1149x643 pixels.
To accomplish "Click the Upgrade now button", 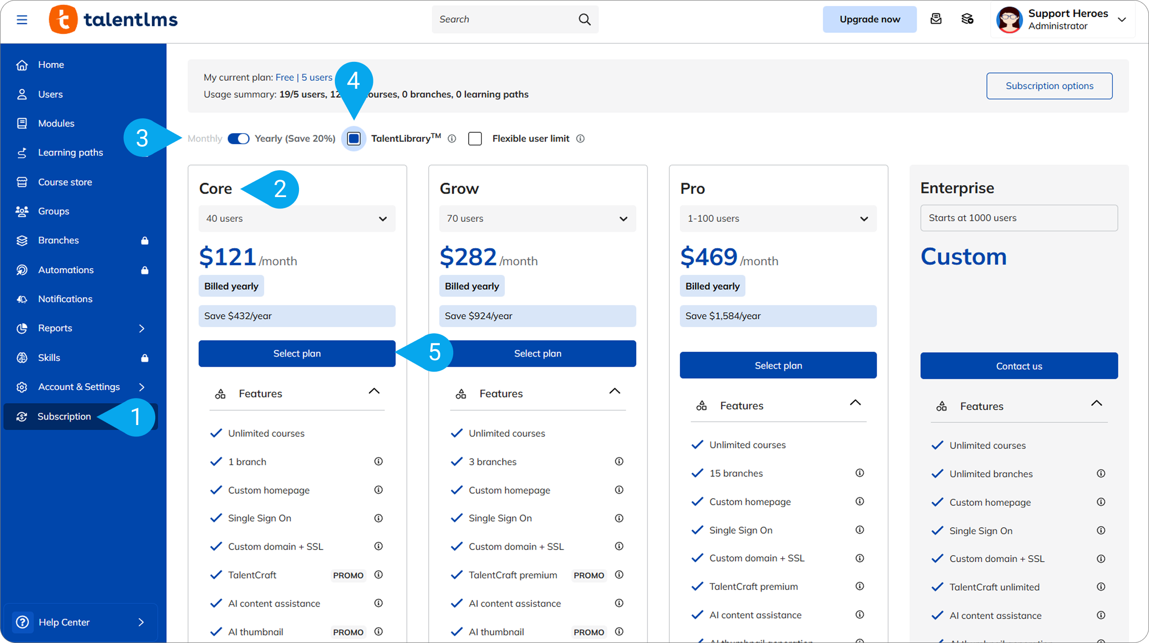I will click(x=869, y=19).
